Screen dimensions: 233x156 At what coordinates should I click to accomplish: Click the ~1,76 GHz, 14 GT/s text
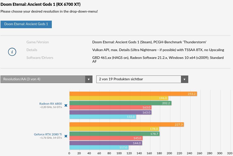pyautogui.click(x=51, y=138)
